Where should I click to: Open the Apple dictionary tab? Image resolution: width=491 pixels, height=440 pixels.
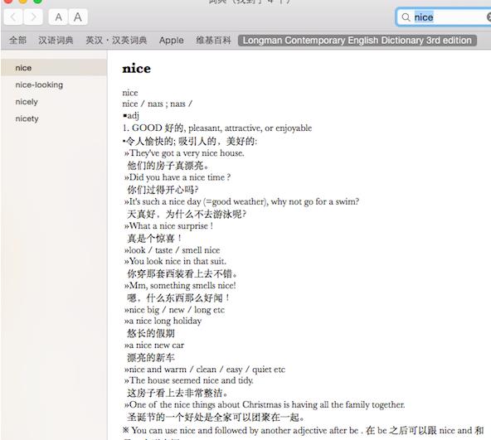pyautogui.click(x=172, y=41)
